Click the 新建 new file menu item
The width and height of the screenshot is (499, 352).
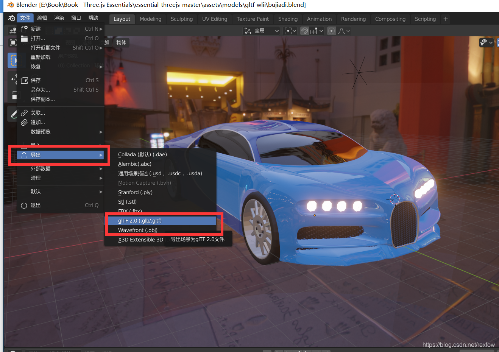61,29
